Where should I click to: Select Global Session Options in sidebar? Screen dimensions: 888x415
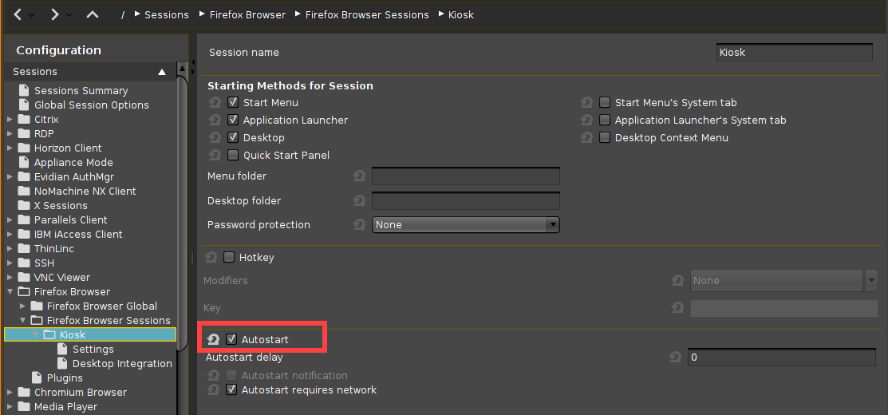(91, 105)
